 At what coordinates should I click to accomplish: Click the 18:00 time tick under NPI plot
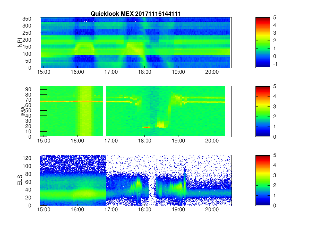point(145,72)
